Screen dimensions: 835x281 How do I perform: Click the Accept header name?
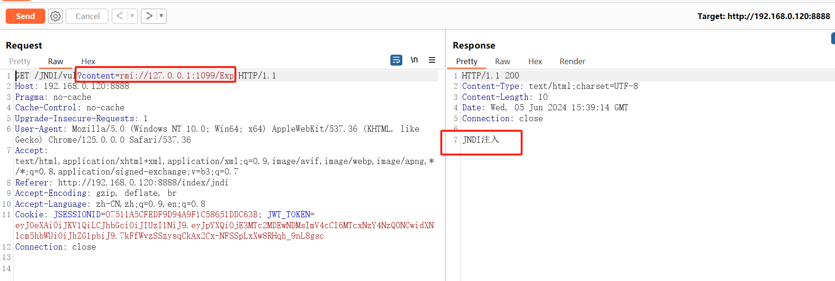29,150
